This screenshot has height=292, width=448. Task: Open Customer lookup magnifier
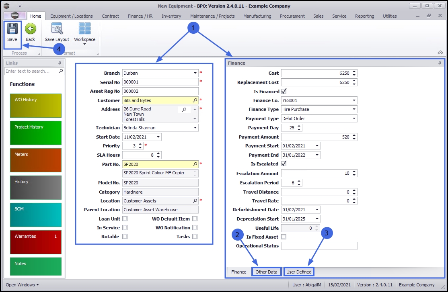click(x=195, y=100)
